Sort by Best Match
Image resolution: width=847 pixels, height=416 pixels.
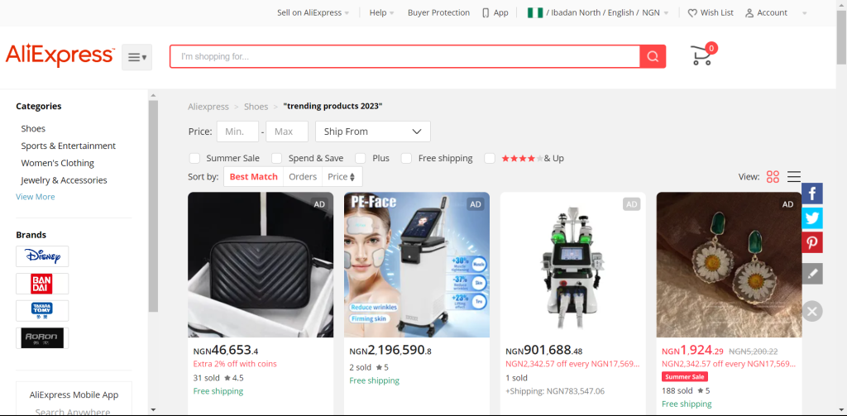coord(253,177)
